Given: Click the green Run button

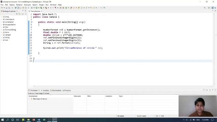Looking at the screenshot, I should coord(37,8).
